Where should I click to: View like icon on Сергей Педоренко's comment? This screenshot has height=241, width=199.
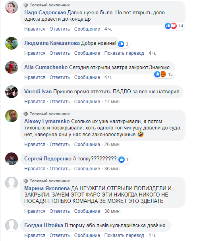pos(121,160)
